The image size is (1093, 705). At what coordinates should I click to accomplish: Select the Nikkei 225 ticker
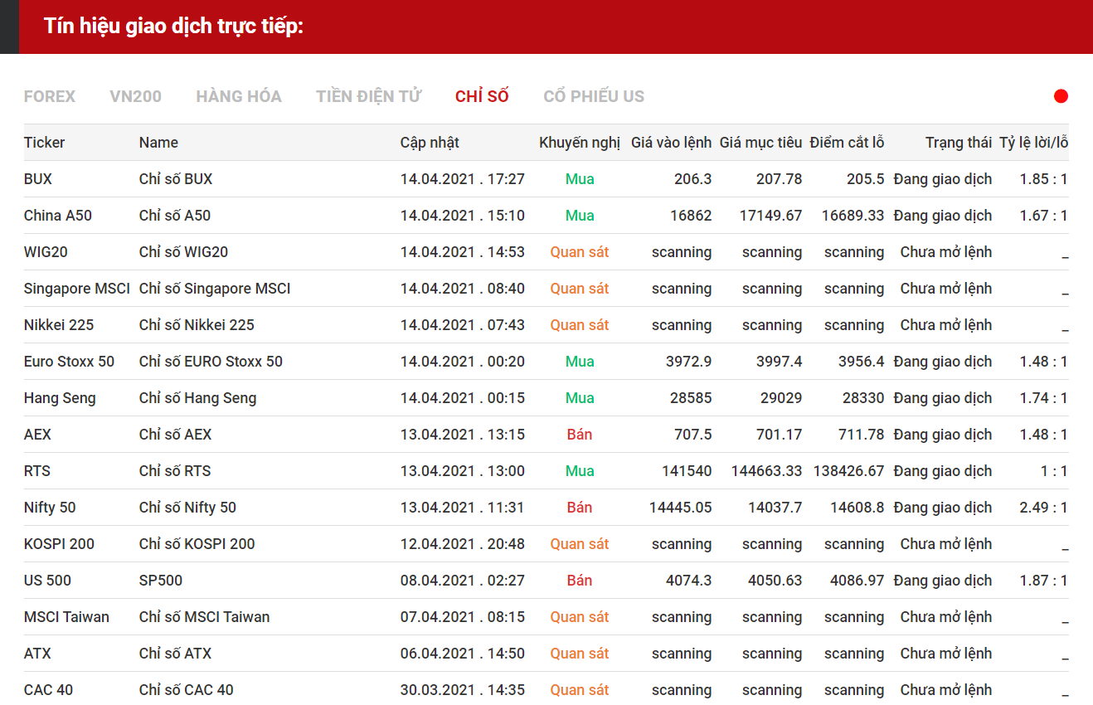click(59, 325)
